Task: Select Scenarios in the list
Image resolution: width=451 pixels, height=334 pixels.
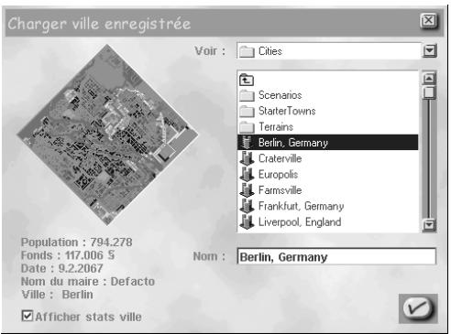Action: pos(327,95)
